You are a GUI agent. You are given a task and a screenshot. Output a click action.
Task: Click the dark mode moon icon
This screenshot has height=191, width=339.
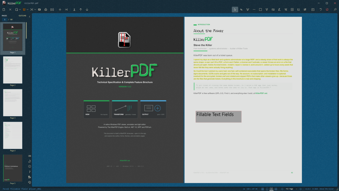click(x=30, y=161)
